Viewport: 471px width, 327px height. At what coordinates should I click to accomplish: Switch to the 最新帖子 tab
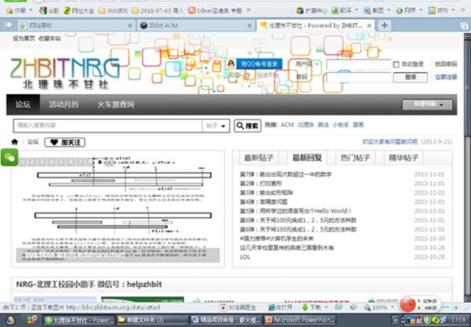(x=258, y=158)
